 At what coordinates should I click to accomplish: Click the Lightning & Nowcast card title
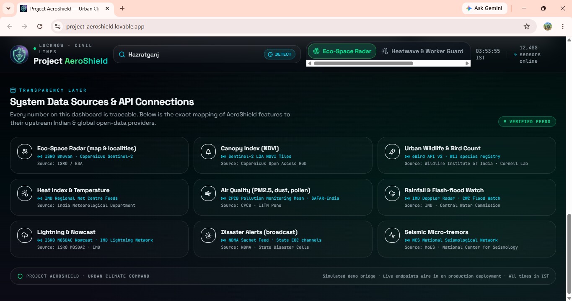click(x=66, y=232)
